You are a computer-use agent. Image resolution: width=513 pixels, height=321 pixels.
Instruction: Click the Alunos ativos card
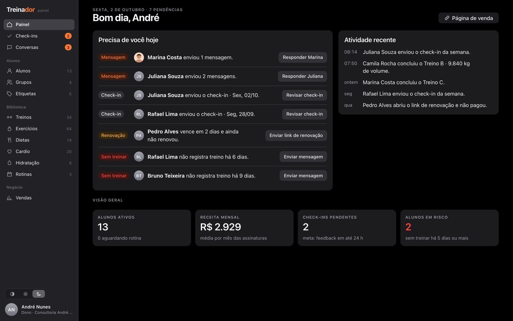pyautogui.click(x=142, y=228)
